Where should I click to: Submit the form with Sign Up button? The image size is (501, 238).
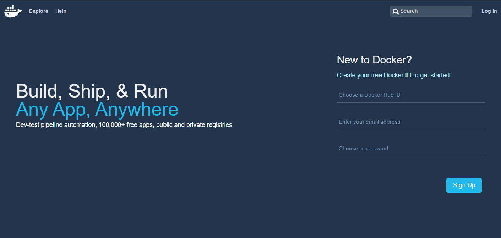464,185
